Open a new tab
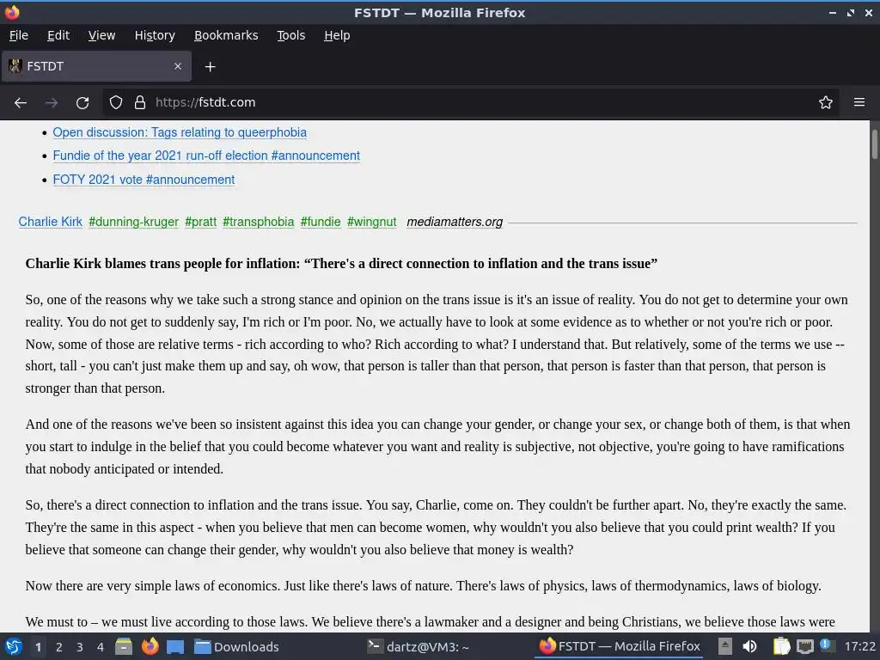The image size is (880, 660). [x=210, y=67]
